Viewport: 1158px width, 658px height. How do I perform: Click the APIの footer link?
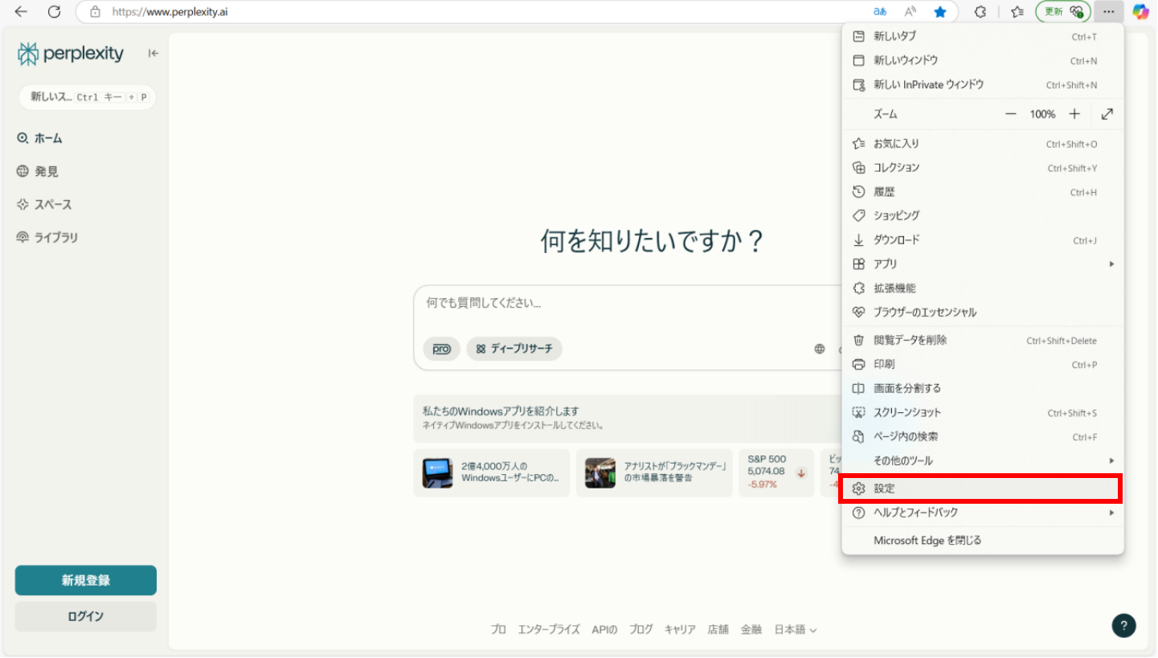[x=604, y=630]
